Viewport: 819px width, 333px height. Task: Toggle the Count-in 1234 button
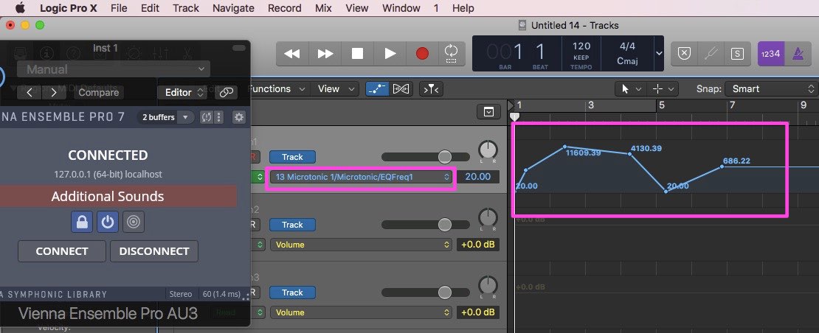point(771,53)
